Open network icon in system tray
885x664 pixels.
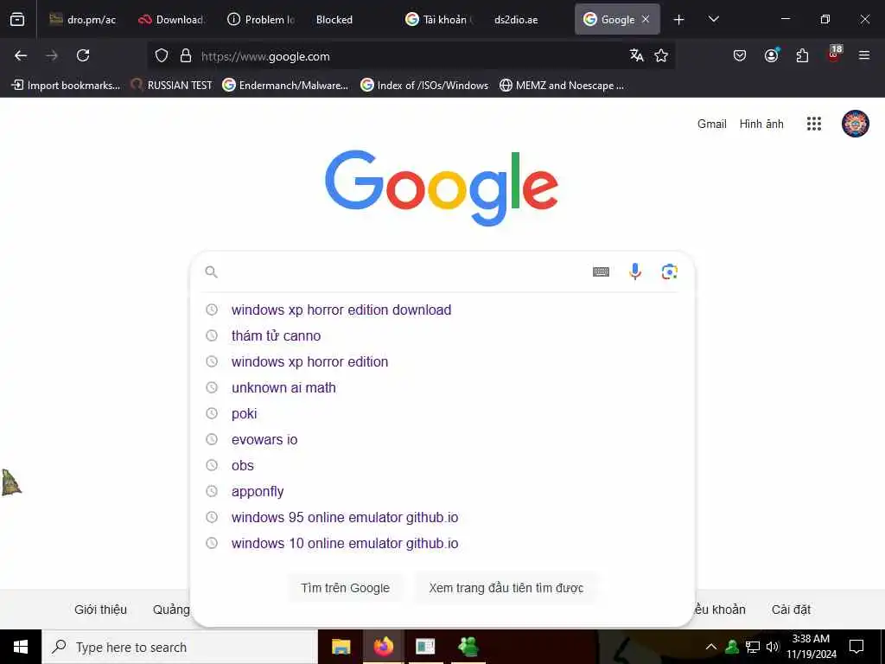[753, 647]
